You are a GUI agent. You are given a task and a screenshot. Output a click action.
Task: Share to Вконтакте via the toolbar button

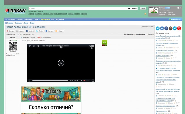(x=49, y=31)
